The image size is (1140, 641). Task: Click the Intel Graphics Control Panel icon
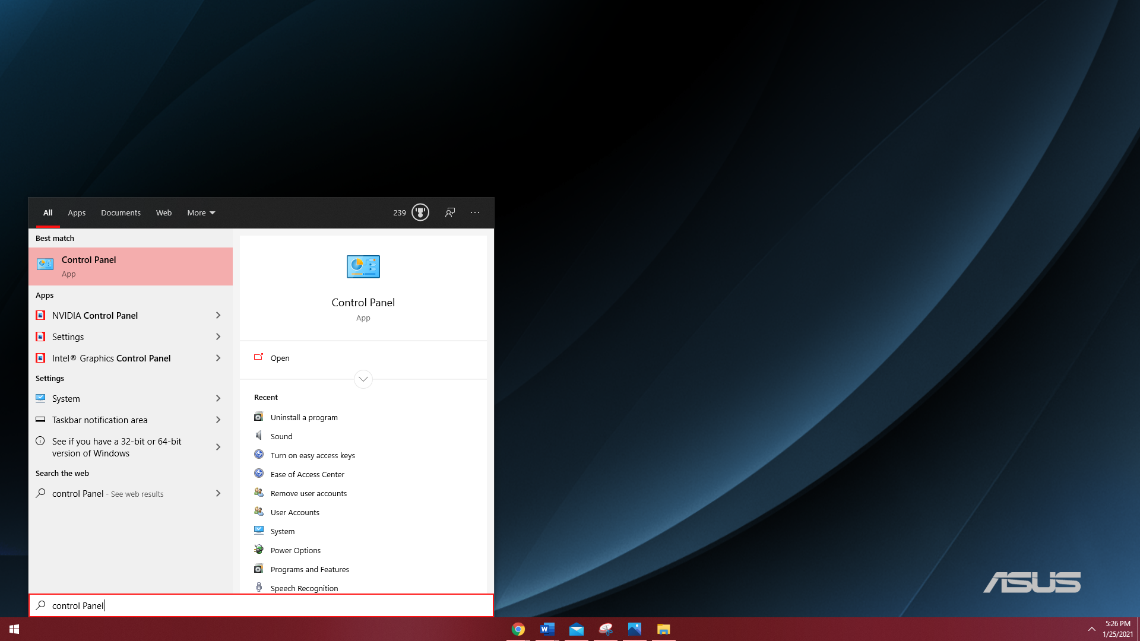point(40,358)
